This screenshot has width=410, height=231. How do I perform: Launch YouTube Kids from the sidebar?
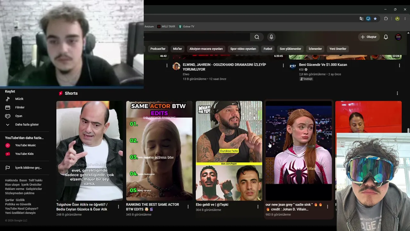point(24,154)
